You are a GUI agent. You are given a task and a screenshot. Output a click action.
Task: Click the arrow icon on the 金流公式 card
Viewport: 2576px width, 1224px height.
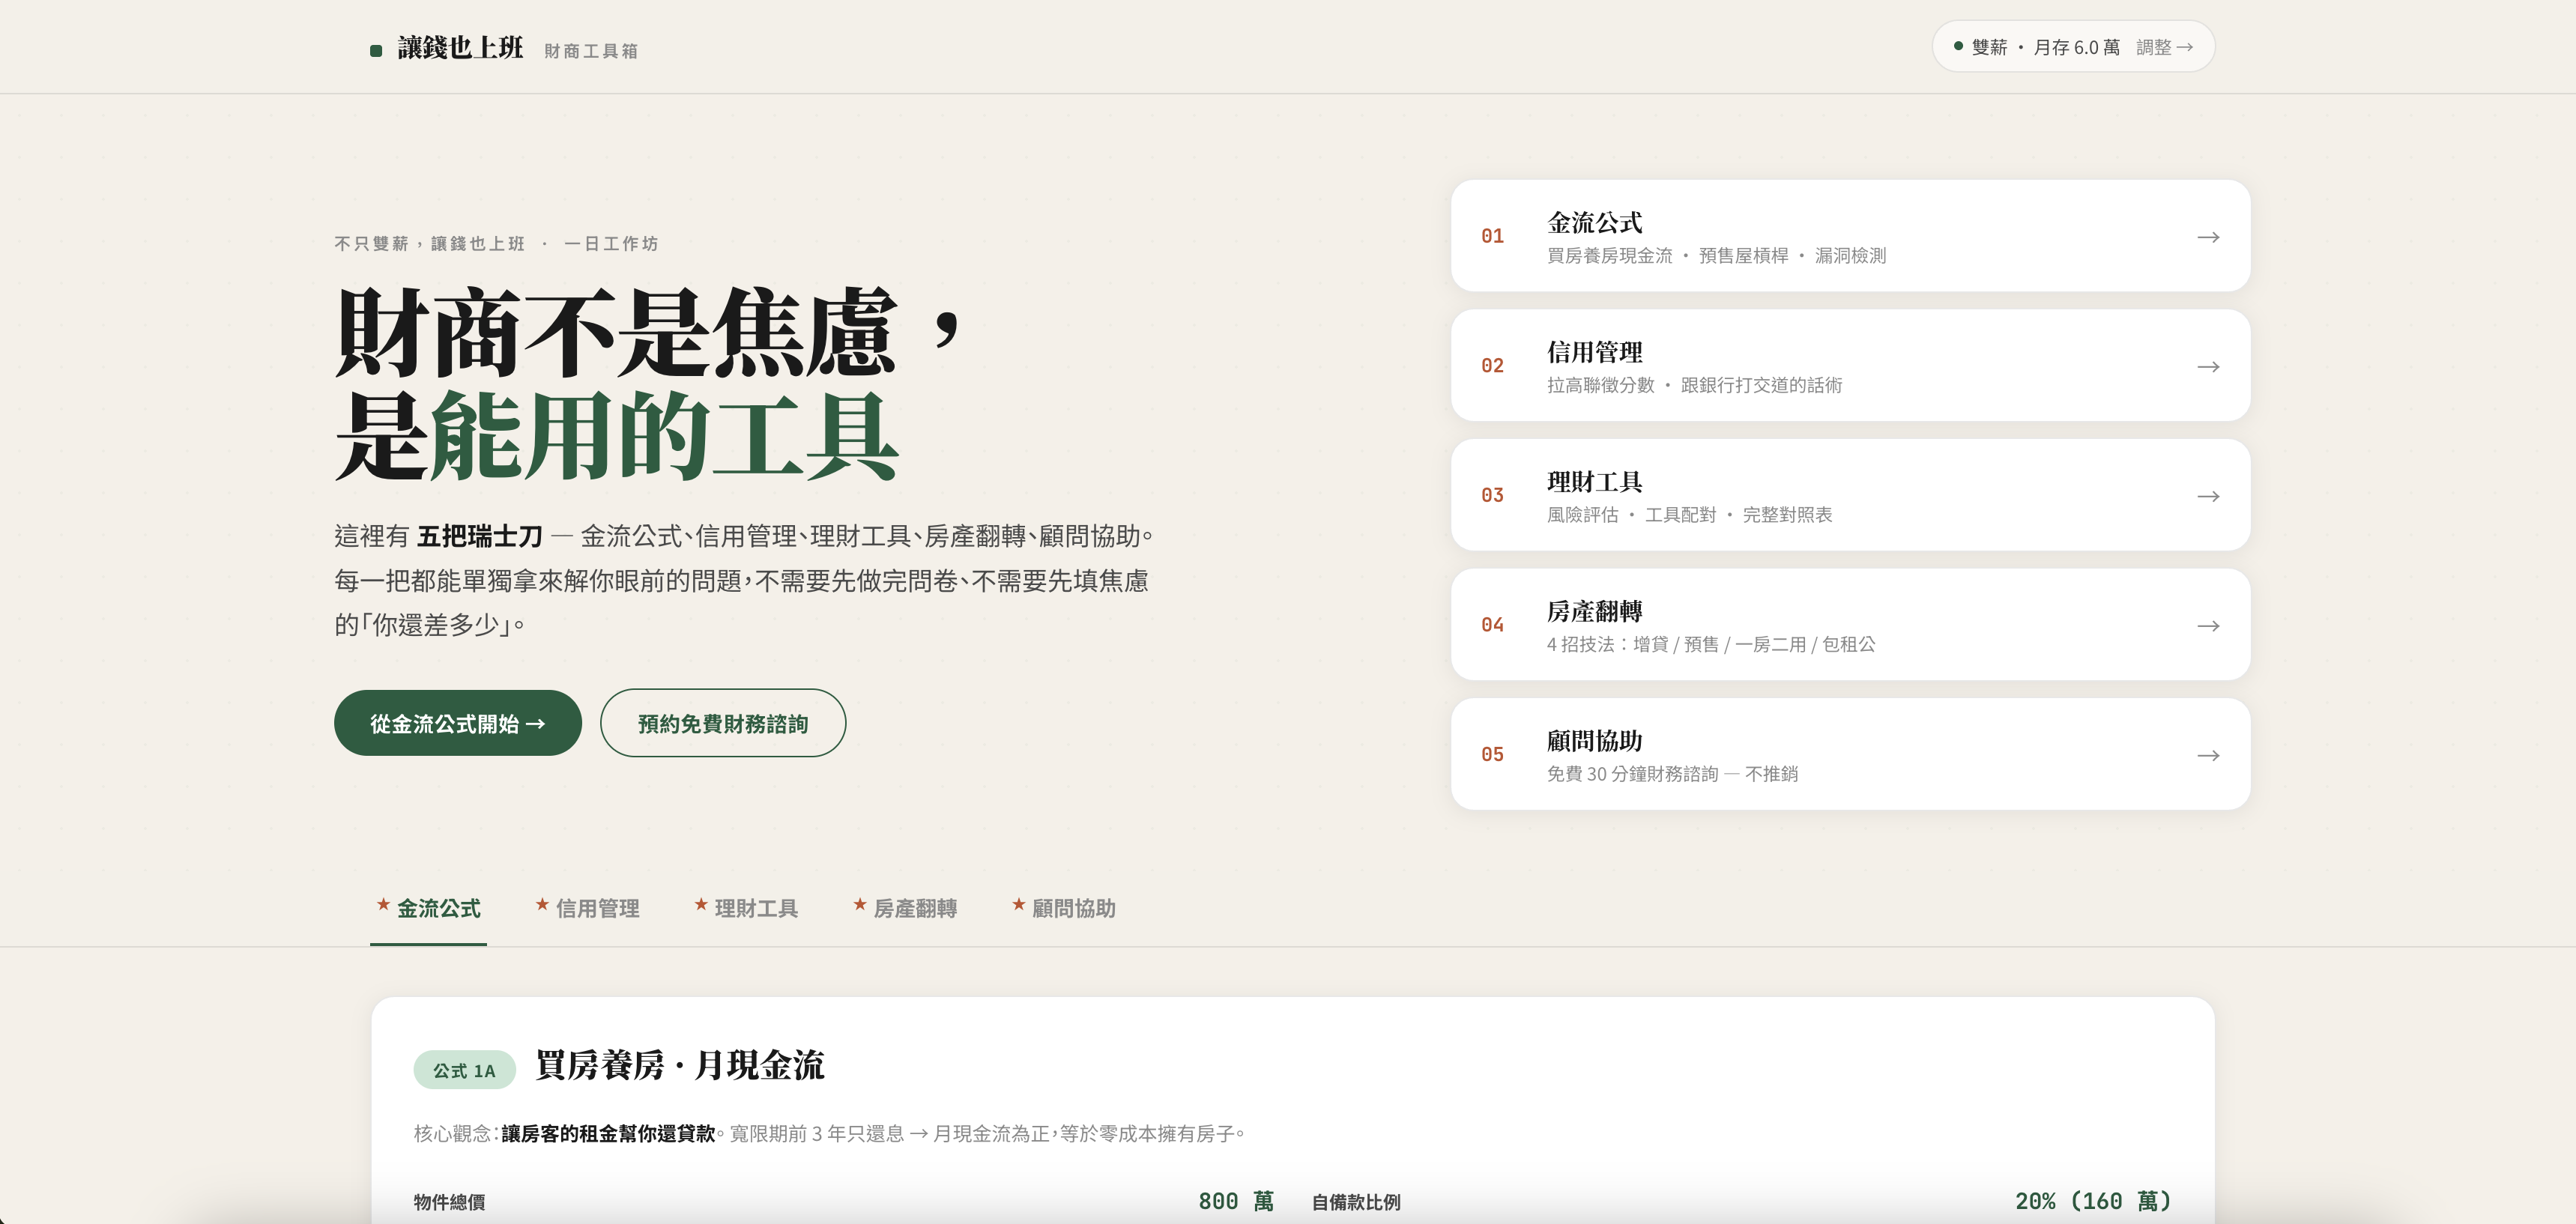tap(2208, 237)
